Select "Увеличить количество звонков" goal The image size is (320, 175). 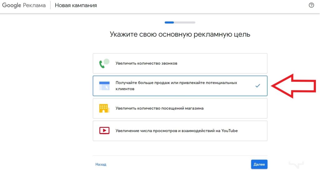click(146, 63)
